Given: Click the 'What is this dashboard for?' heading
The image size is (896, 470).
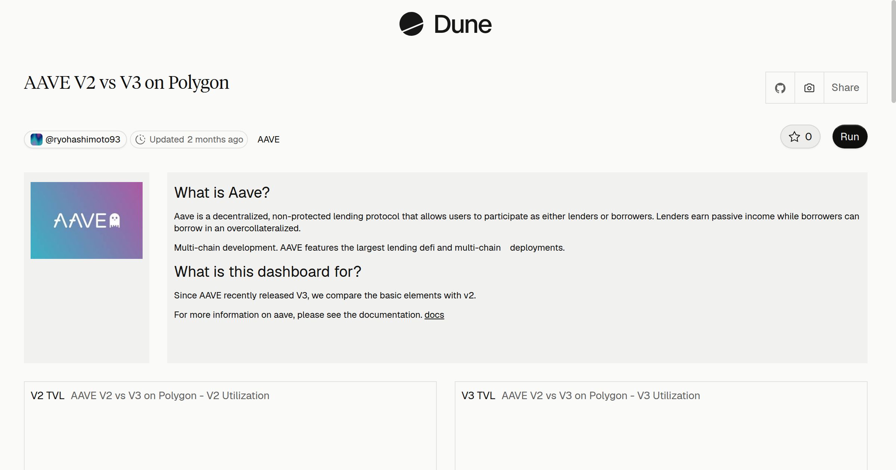Looking at the screenshot, I should tap(268, 272).
